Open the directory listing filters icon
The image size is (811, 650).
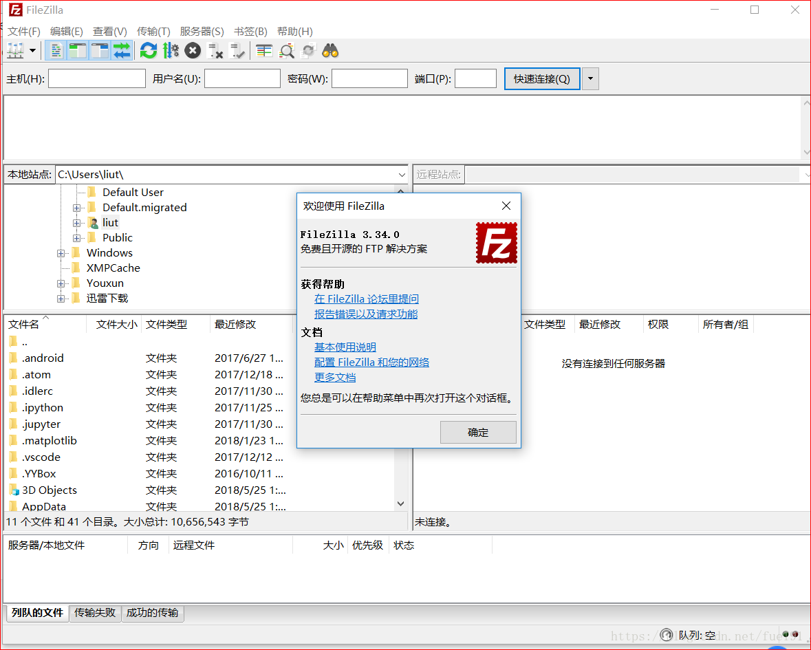[x=264, y=51]
